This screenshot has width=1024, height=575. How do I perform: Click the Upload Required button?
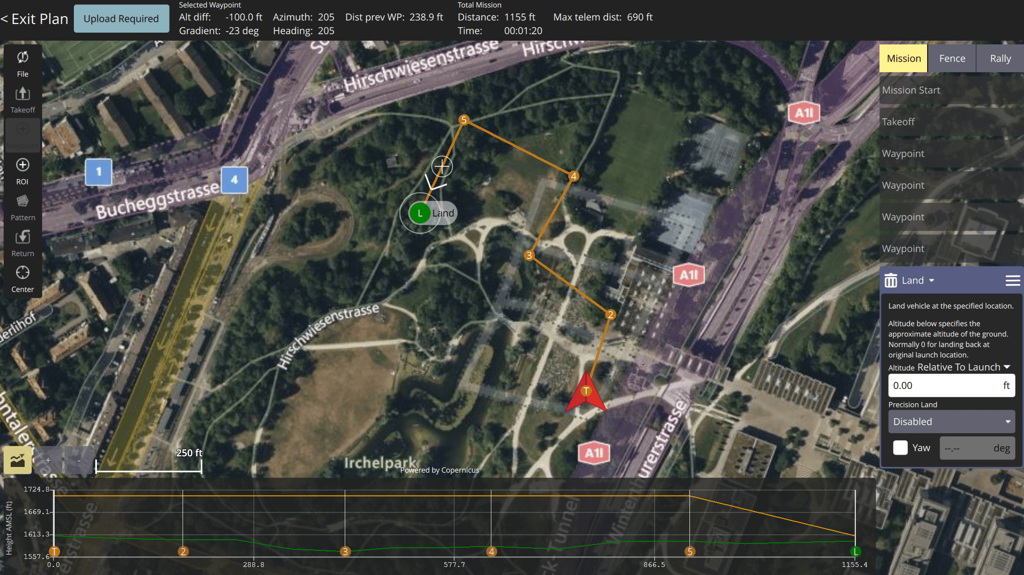[121, 18]
